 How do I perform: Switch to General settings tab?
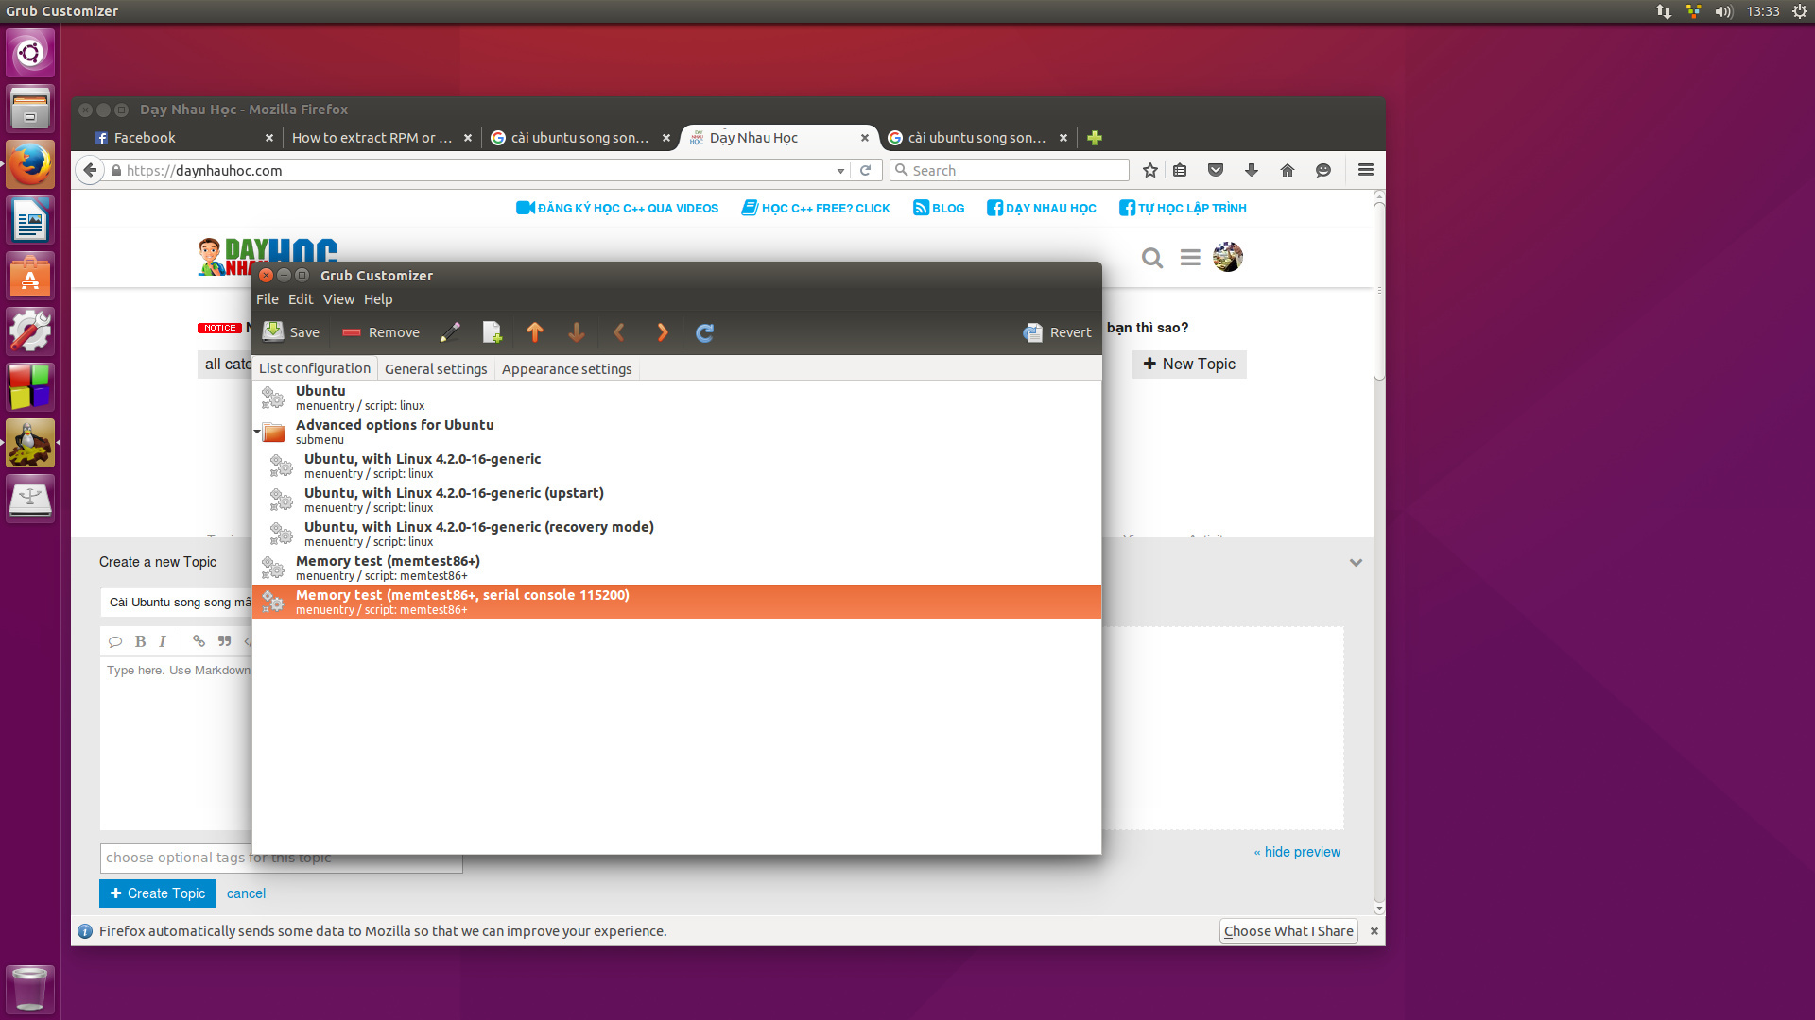(436, 368)
